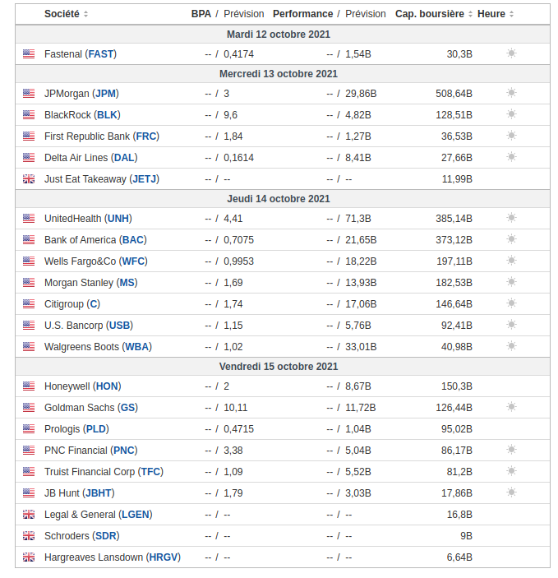The width and height of the screenshot is (558, 578).
Task: Click the sun icon in the Goldman Sachs row
Action: point(511,408)
